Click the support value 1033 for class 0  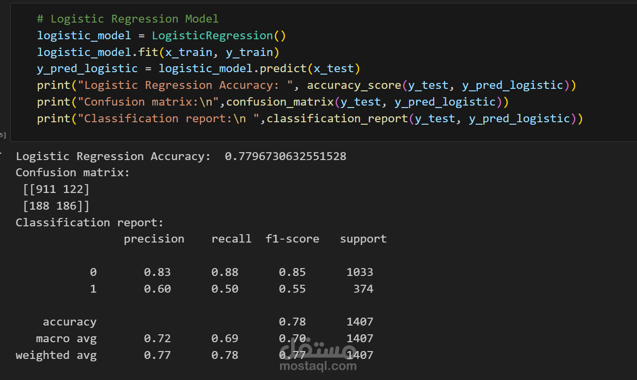(360, 272)
